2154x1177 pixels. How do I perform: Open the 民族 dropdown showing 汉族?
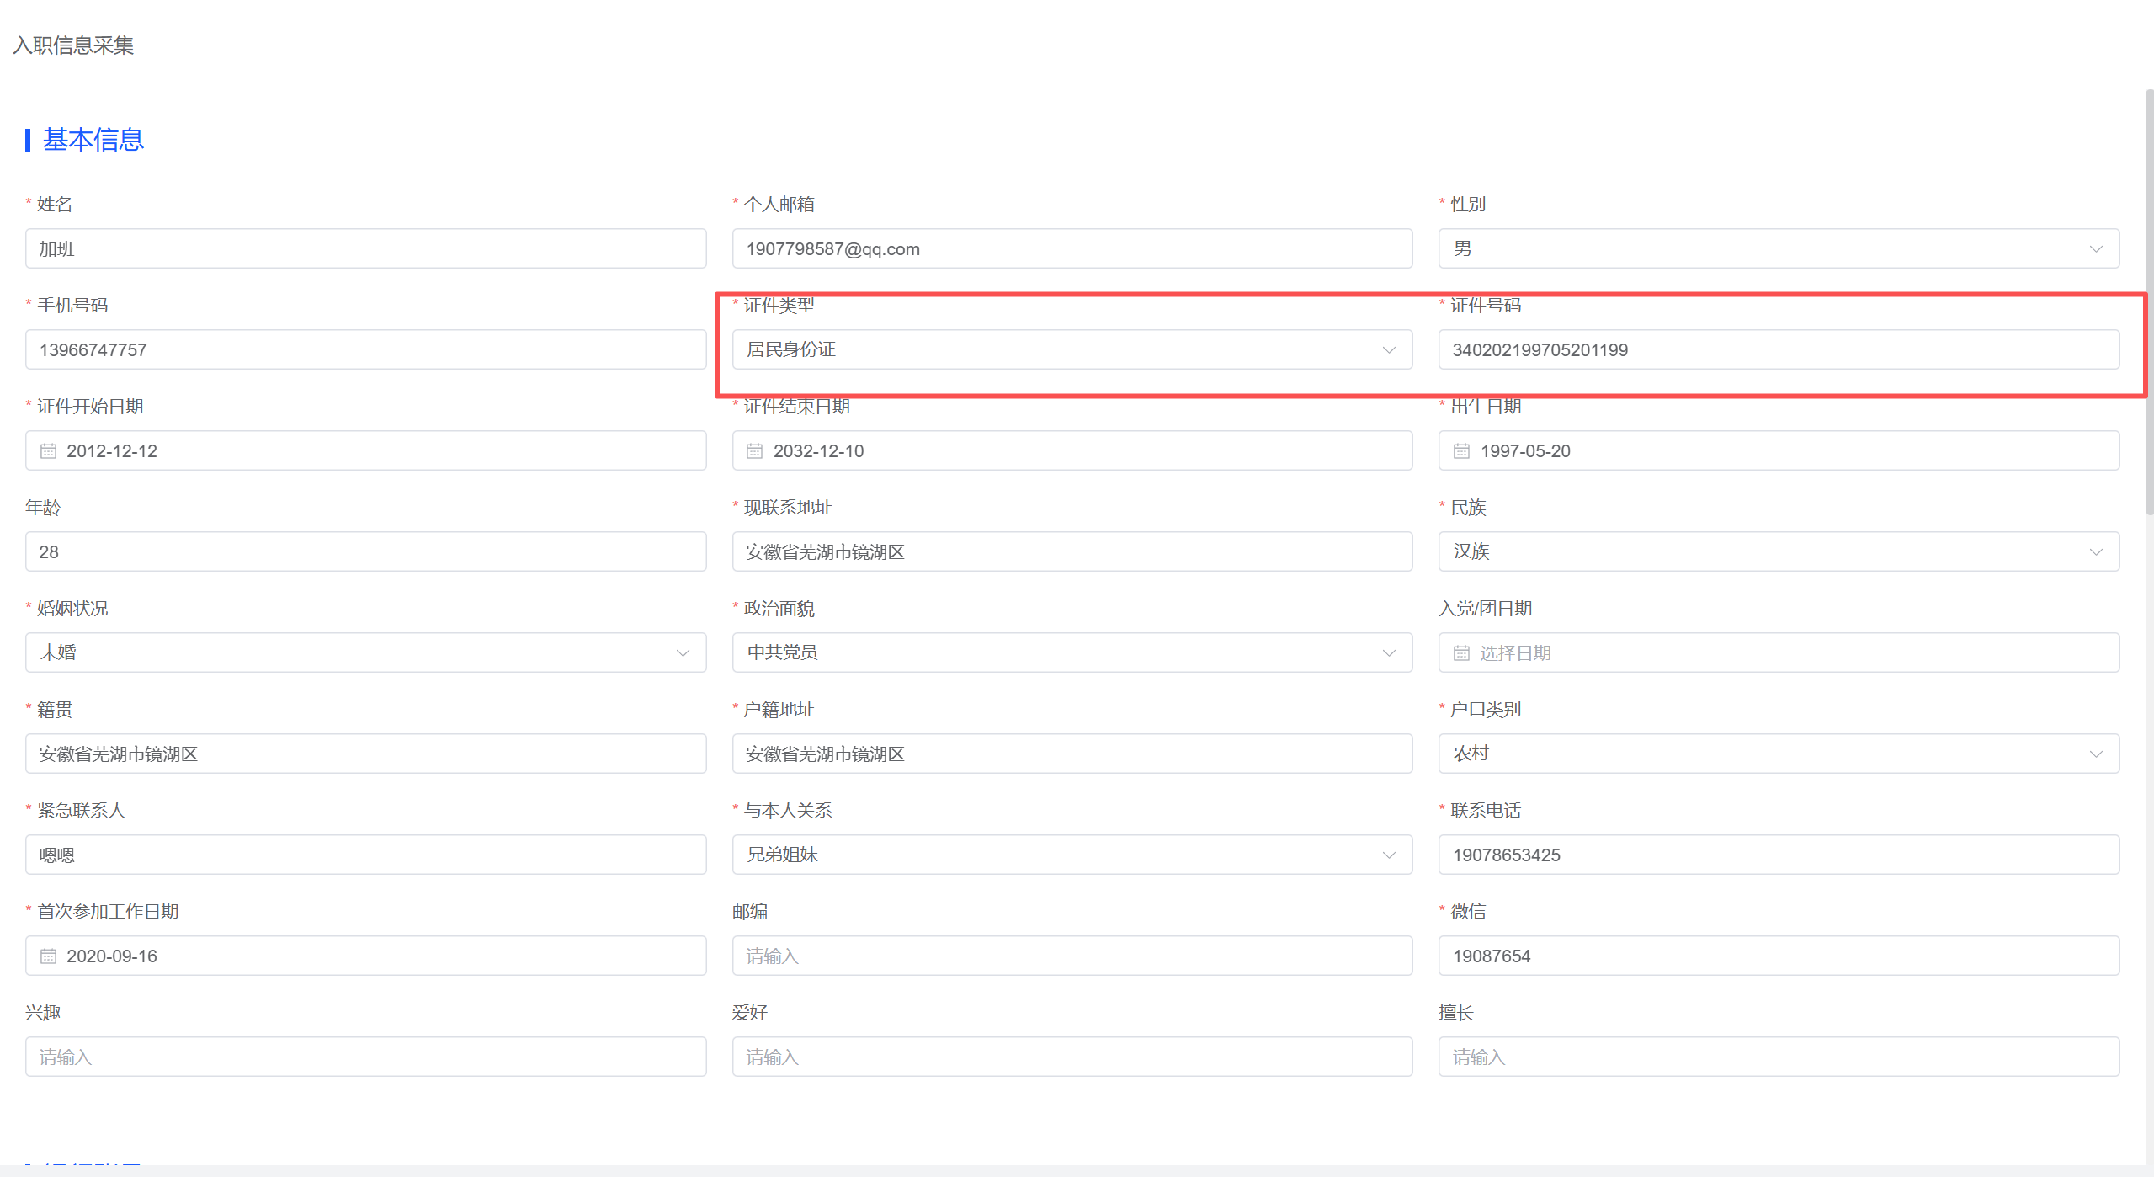click(1778, 552)
